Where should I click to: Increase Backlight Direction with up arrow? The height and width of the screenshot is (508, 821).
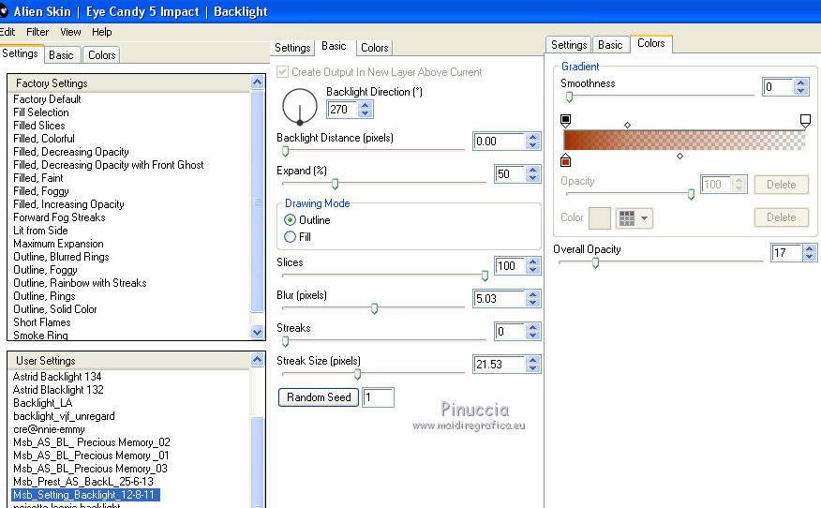[366, 105]
